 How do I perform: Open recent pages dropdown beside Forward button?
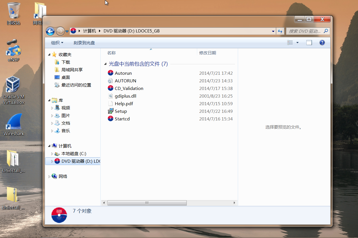click(x=67, y=31)
